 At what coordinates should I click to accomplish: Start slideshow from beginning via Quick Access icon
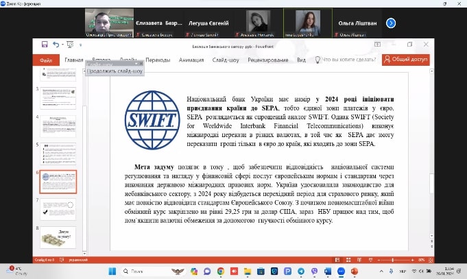(x=70, y=45)
